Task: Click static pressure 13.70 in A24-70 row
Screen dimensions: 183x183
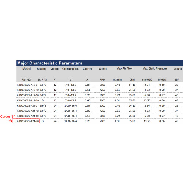Action: click(147, 121)
